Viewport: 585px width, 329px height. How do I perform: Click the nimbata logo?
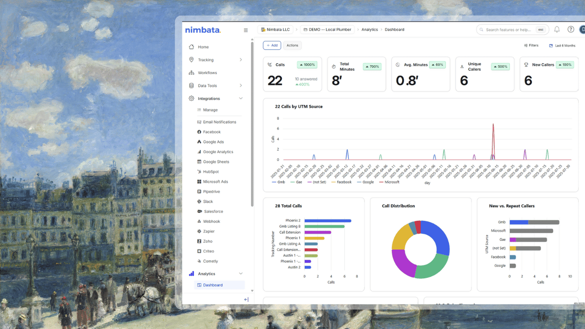click(203, 30)
